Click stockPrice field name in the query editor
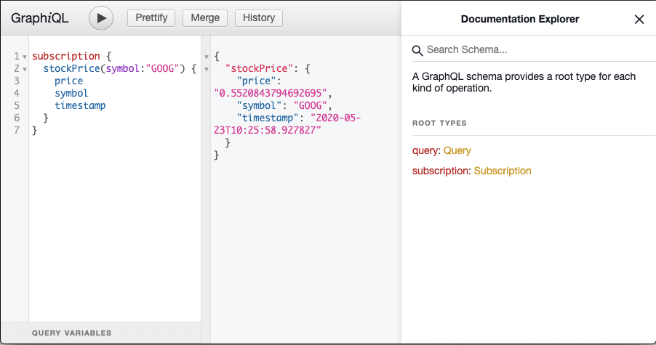The image size is (656, 345). point(71,68)
